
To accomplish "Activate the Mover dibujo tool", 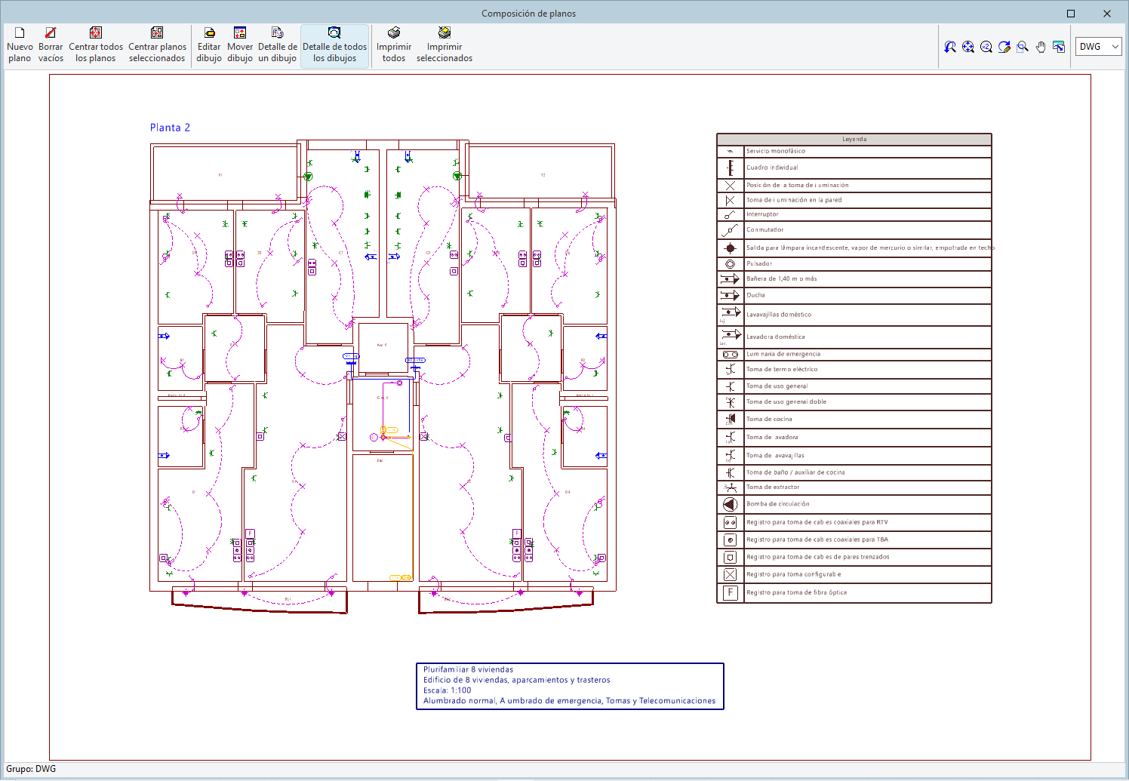I will point(240,46).
